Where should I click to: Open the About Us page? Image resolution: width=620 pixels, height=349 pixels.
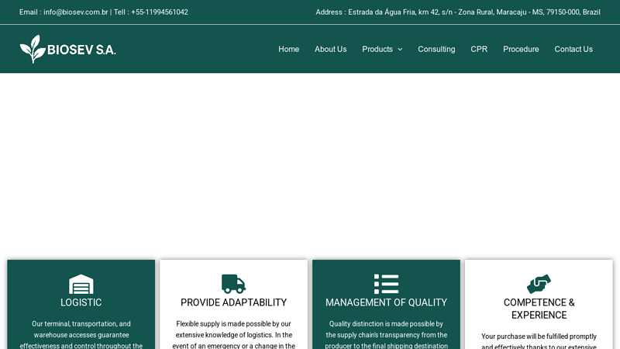(x=330, y=49)
